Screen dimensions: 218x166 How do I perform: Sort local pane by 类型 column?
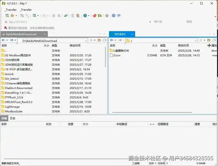pyautogui.click(x=54, y=46)
